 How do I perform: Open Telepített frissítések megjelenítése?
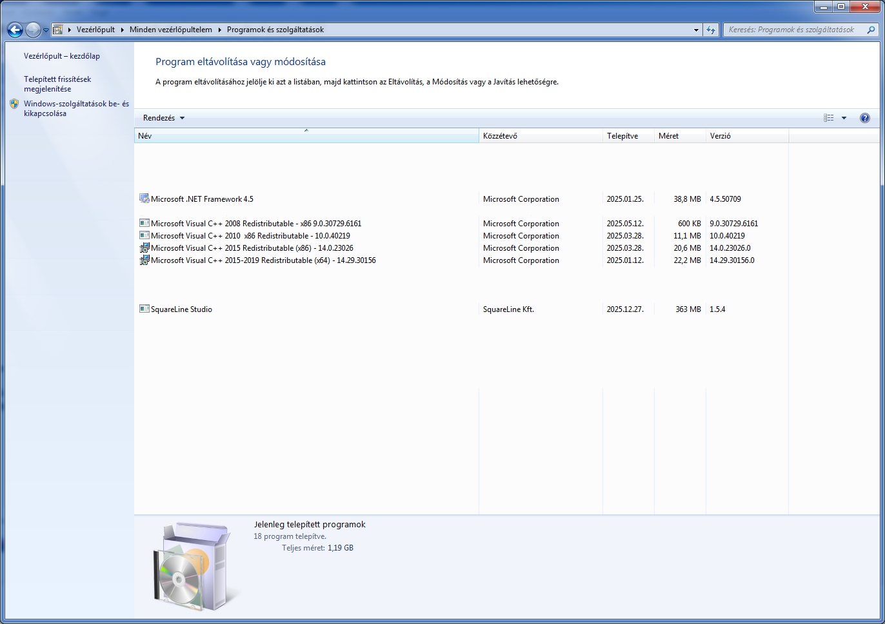point(57,84)
